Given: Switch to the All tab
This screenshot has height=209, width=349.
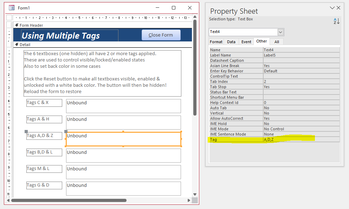Looking at the screenshot, I should click(x=277, y=42).
